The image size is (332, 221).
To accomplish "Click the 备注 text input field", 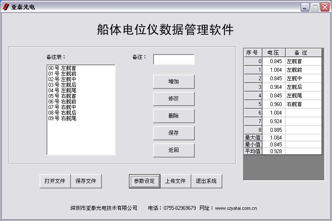I will (174, 59).
